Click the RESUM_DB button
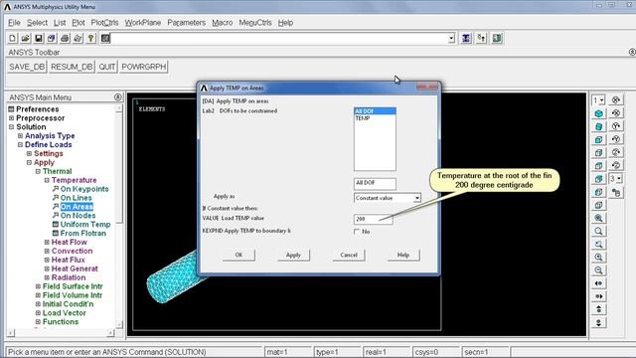Screen dimensions: 636x358 tap(72, 67)
